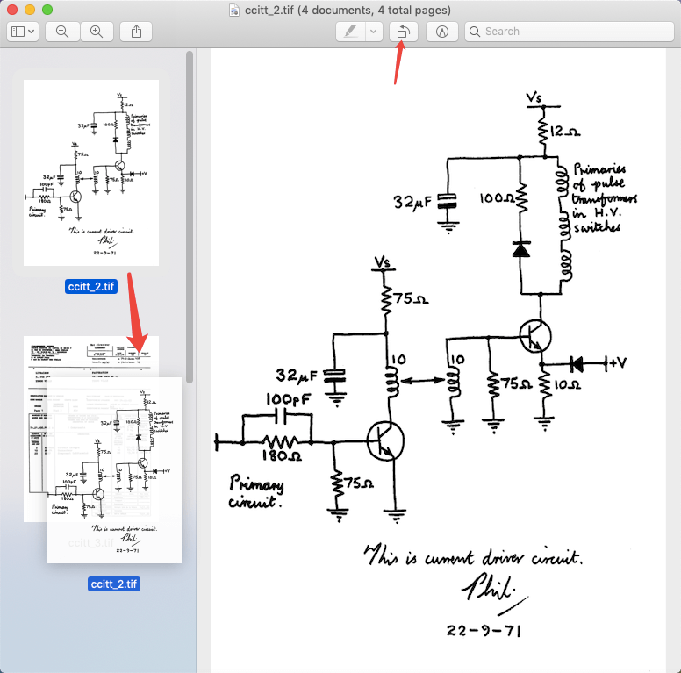Screen dimensions: 681x673
Task: Click the sidebar vertical scrollbar
Action: click(x=190, y=219)
